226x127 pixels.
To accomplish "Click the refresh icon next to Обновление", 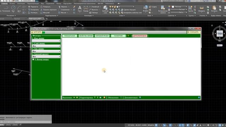I will point(121,98).
